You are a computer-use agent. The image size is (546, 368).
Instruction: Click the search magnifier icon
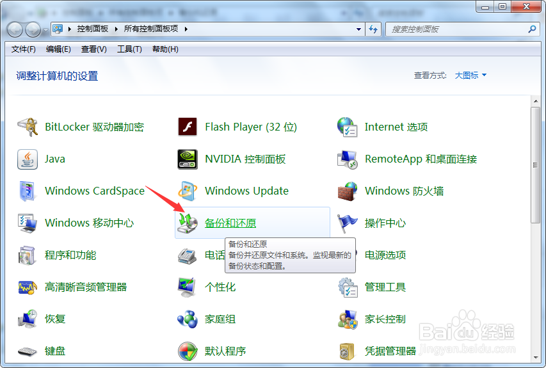point(532,29)
